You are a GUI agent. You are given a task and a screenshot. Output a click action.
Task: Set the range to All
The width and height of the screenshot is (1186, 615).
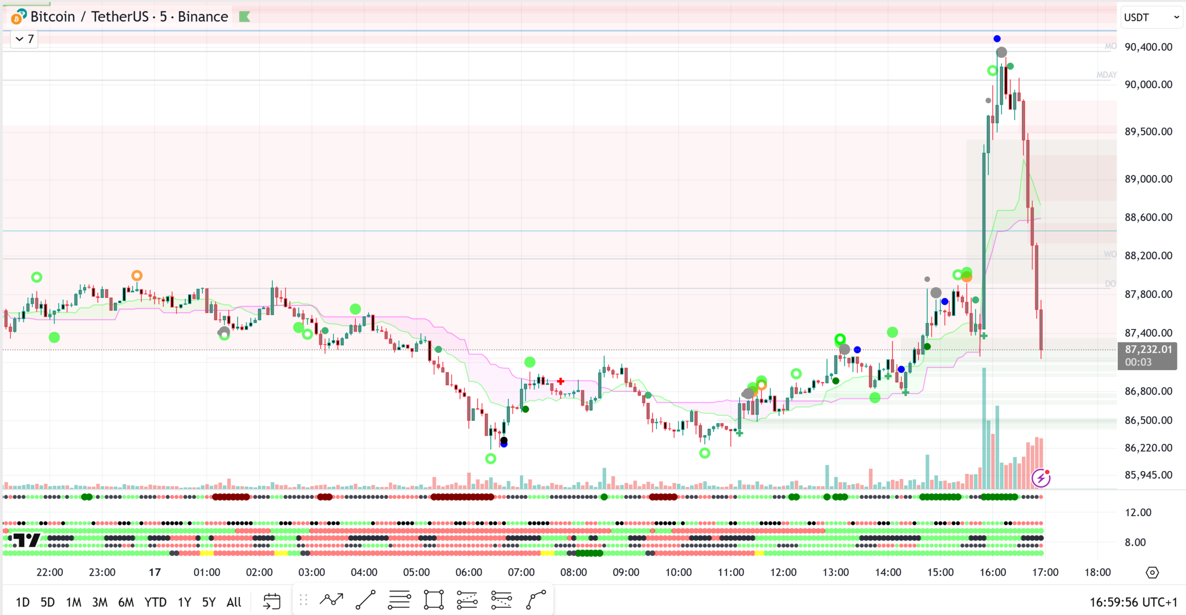click(234, 602)
